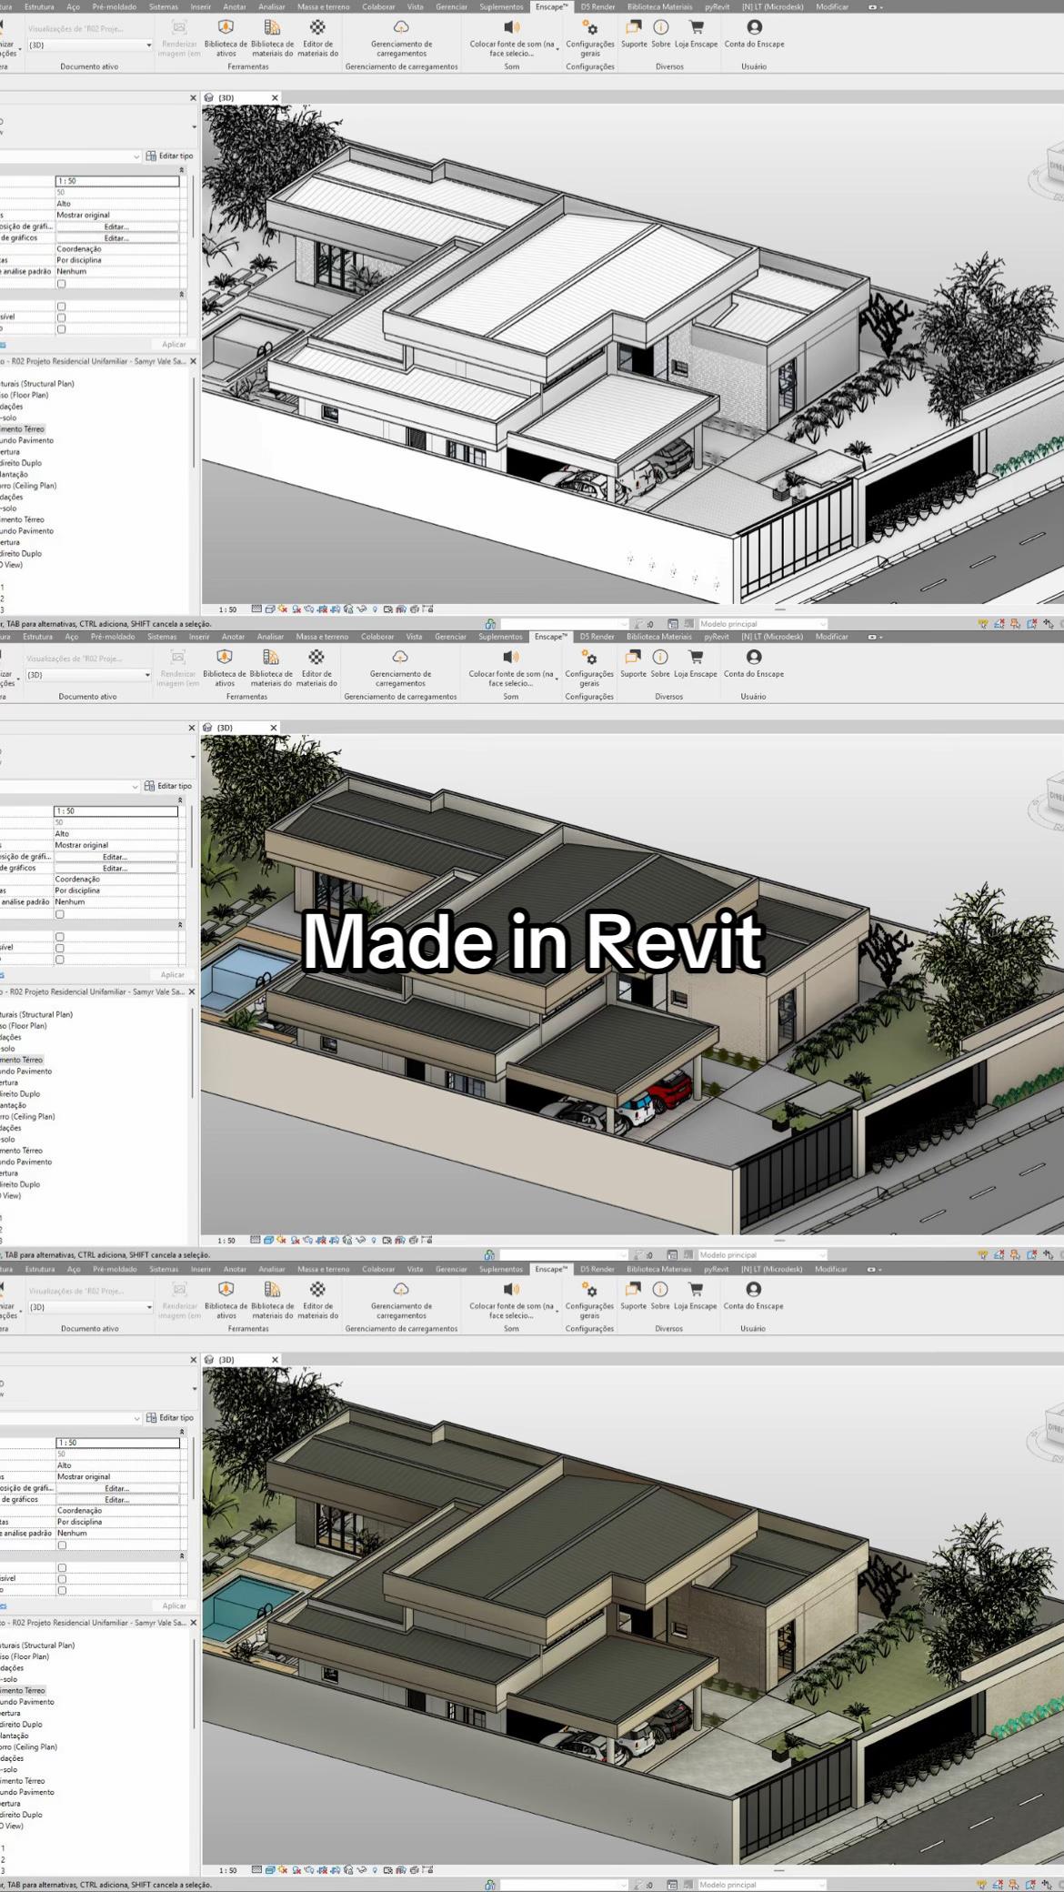Viewport: 1064px width, 1892px height.
Task: Open Conta do Enscape in the white-model window
Action: [754, 33]
